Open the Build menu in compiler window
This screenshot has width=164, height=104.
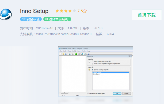point(74,51)
